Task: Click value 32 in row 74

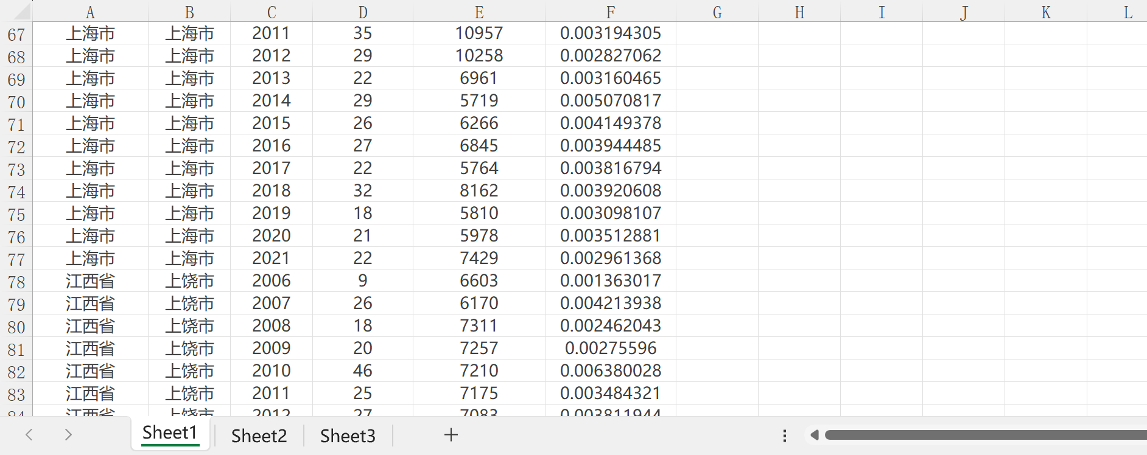Action: point(363,190)
